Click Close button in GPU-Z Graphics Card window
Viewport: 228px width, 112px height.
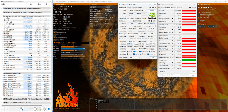coord(153,58)
